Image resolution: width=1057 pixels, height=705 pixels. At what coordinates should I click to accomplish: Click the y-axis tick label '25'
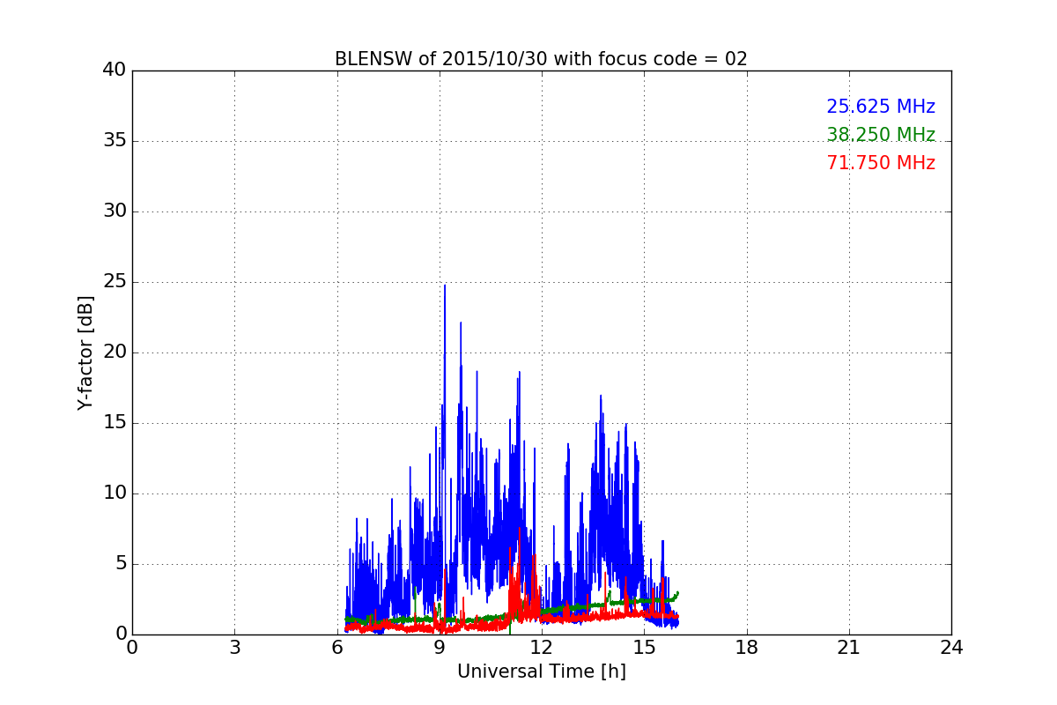click(x=115, y=282)
